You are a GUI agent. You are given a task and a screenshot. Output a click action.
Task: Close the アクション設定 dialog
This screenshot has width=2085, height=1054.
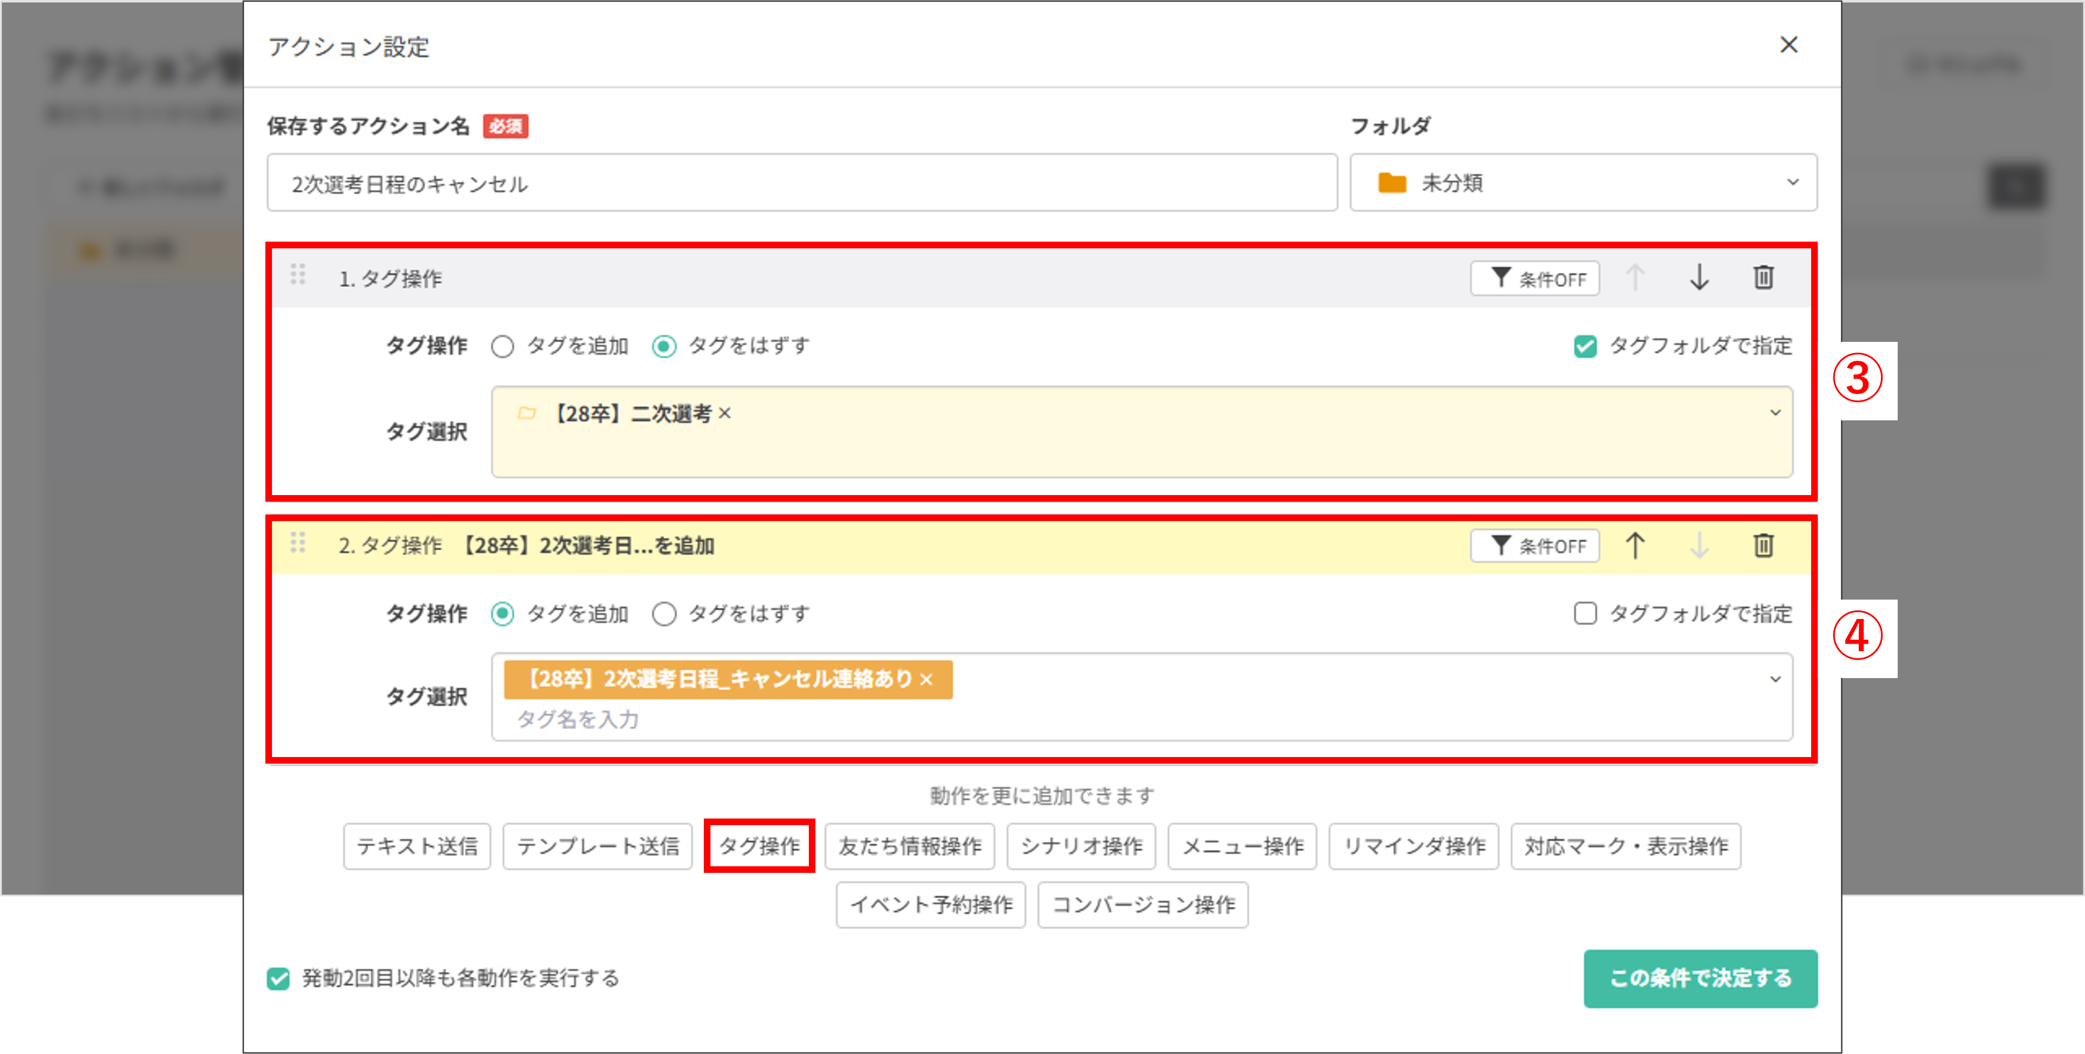pos(1788,44)
